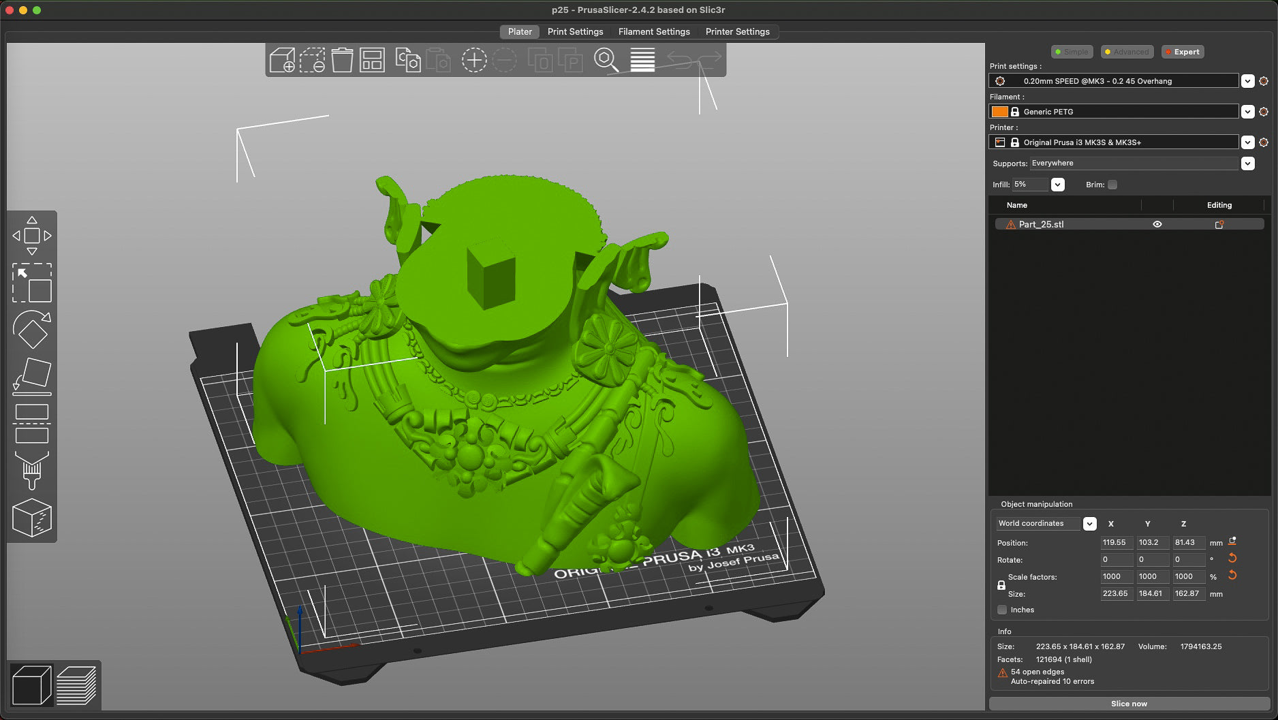Select the Scale tool in left toolbar

[32, 283]
